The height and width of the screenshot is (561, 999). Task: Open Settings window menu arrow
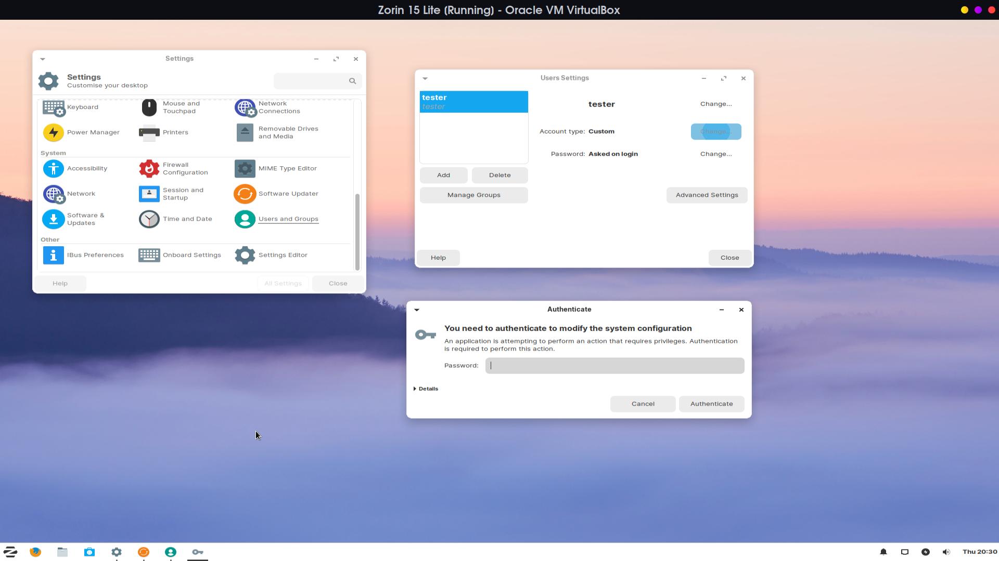pyautogui.click(x=43, y=59)
